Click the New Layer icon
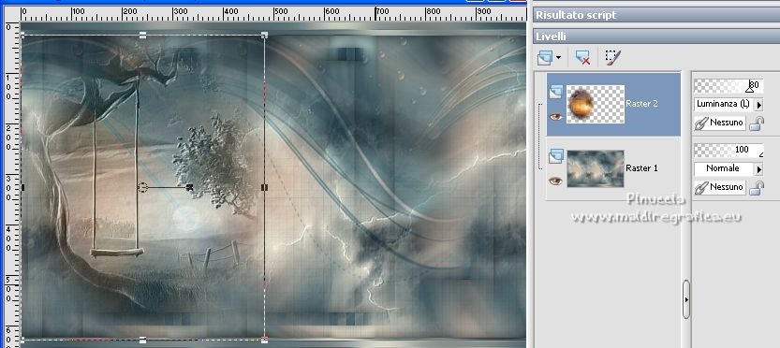The image size is (780, 348). click(545, 58)
